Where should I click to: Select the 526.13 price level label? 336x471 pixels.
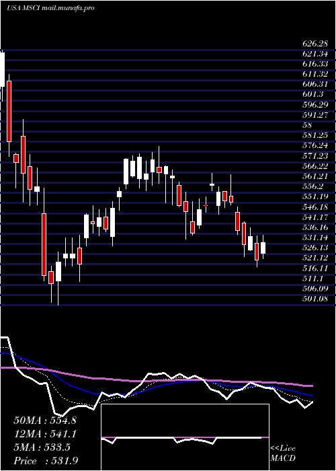[315, 248]
